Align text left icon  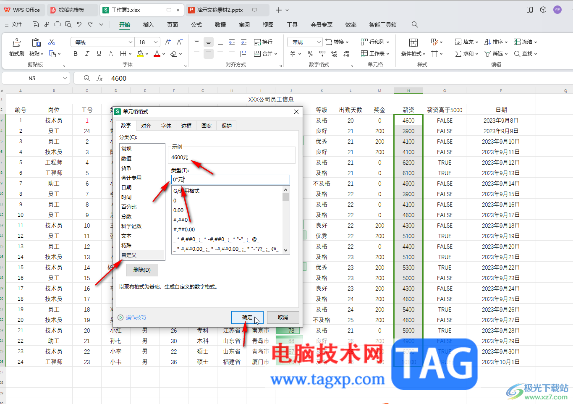pyautogui.click(x=197, y=54)
